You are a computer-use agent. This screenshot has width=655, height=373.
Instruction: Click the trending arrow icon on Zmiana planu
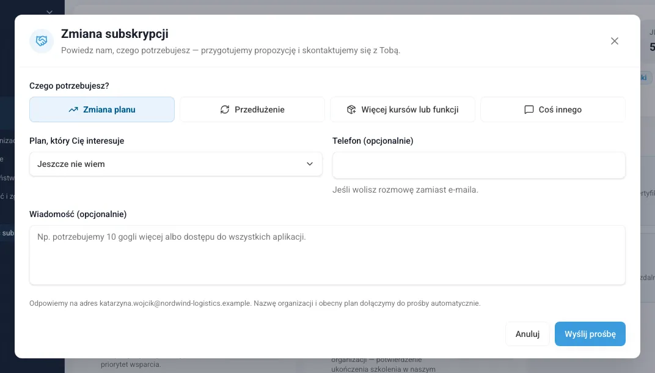73,109
